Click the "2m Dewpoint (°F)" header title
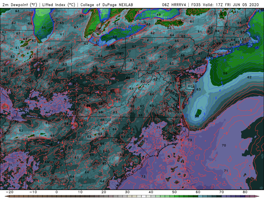Screen dimensions: 264x198 [x=19, y=5]
